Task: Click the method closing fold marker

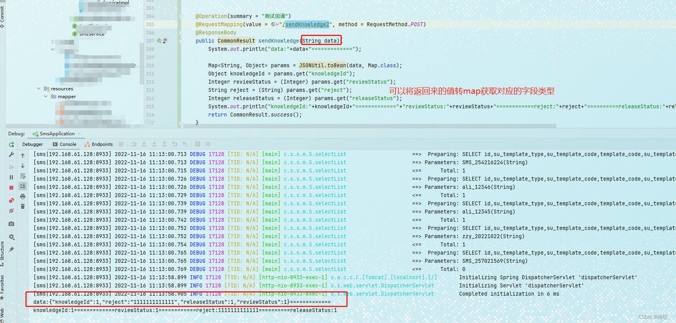Action: (x=181, y=123)
